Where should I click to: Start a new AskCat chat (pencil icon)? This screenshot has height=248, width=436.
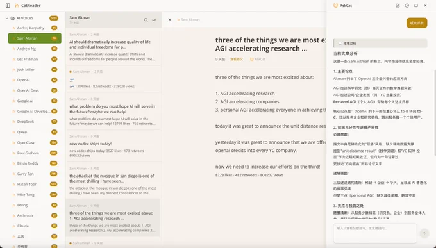(x=398, y=6)
